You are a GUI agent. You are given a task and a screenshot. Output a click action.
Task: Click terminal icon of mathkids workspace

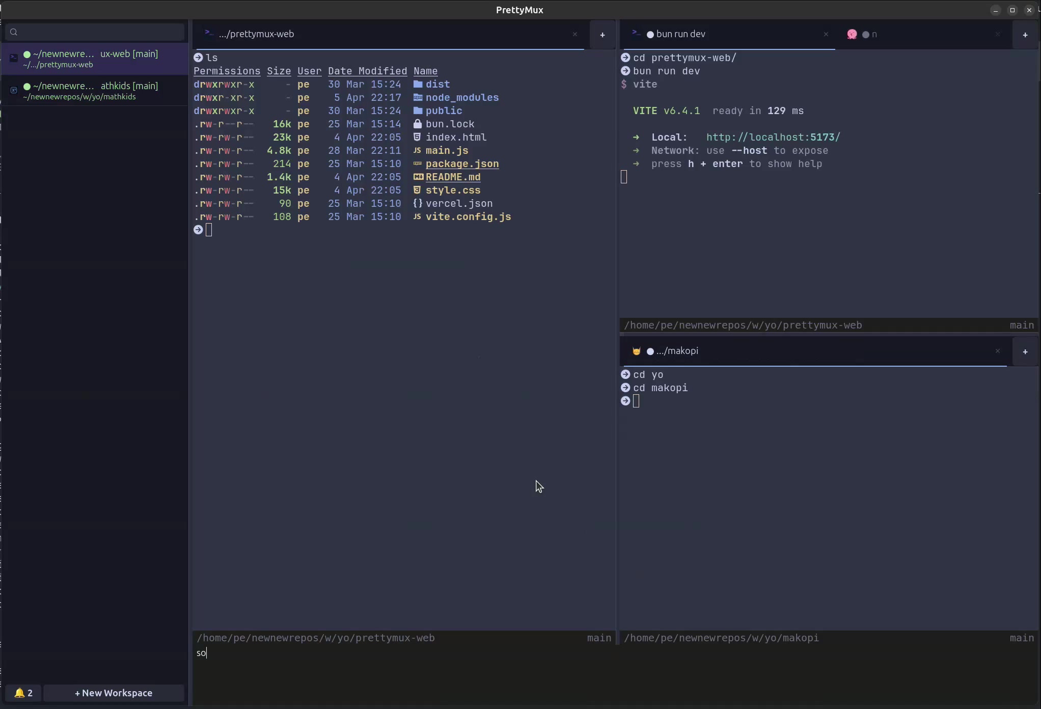pyautogui.click(x=14, y=90)
